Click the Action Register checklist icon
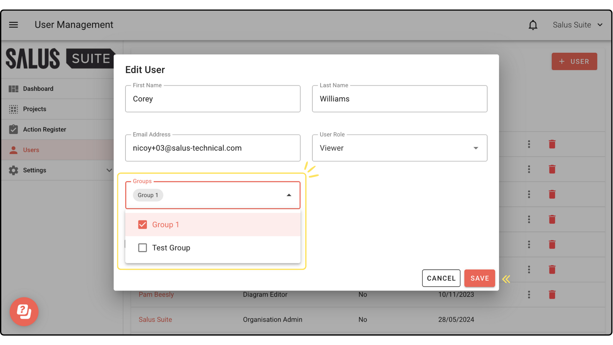The height and width of the screenshot is (345, 613). (x=13, y=129)
